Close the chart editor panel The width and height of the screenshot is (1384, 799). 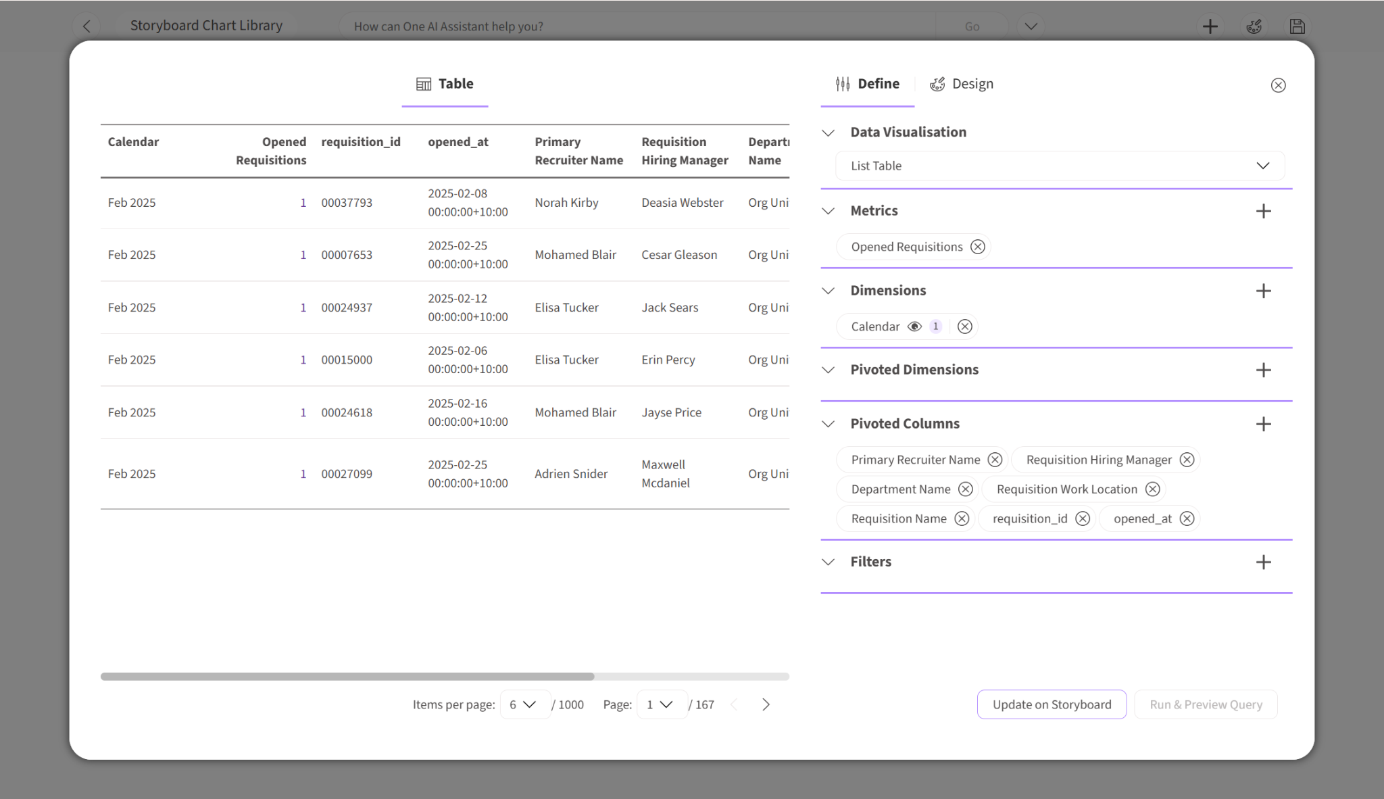1278,85
